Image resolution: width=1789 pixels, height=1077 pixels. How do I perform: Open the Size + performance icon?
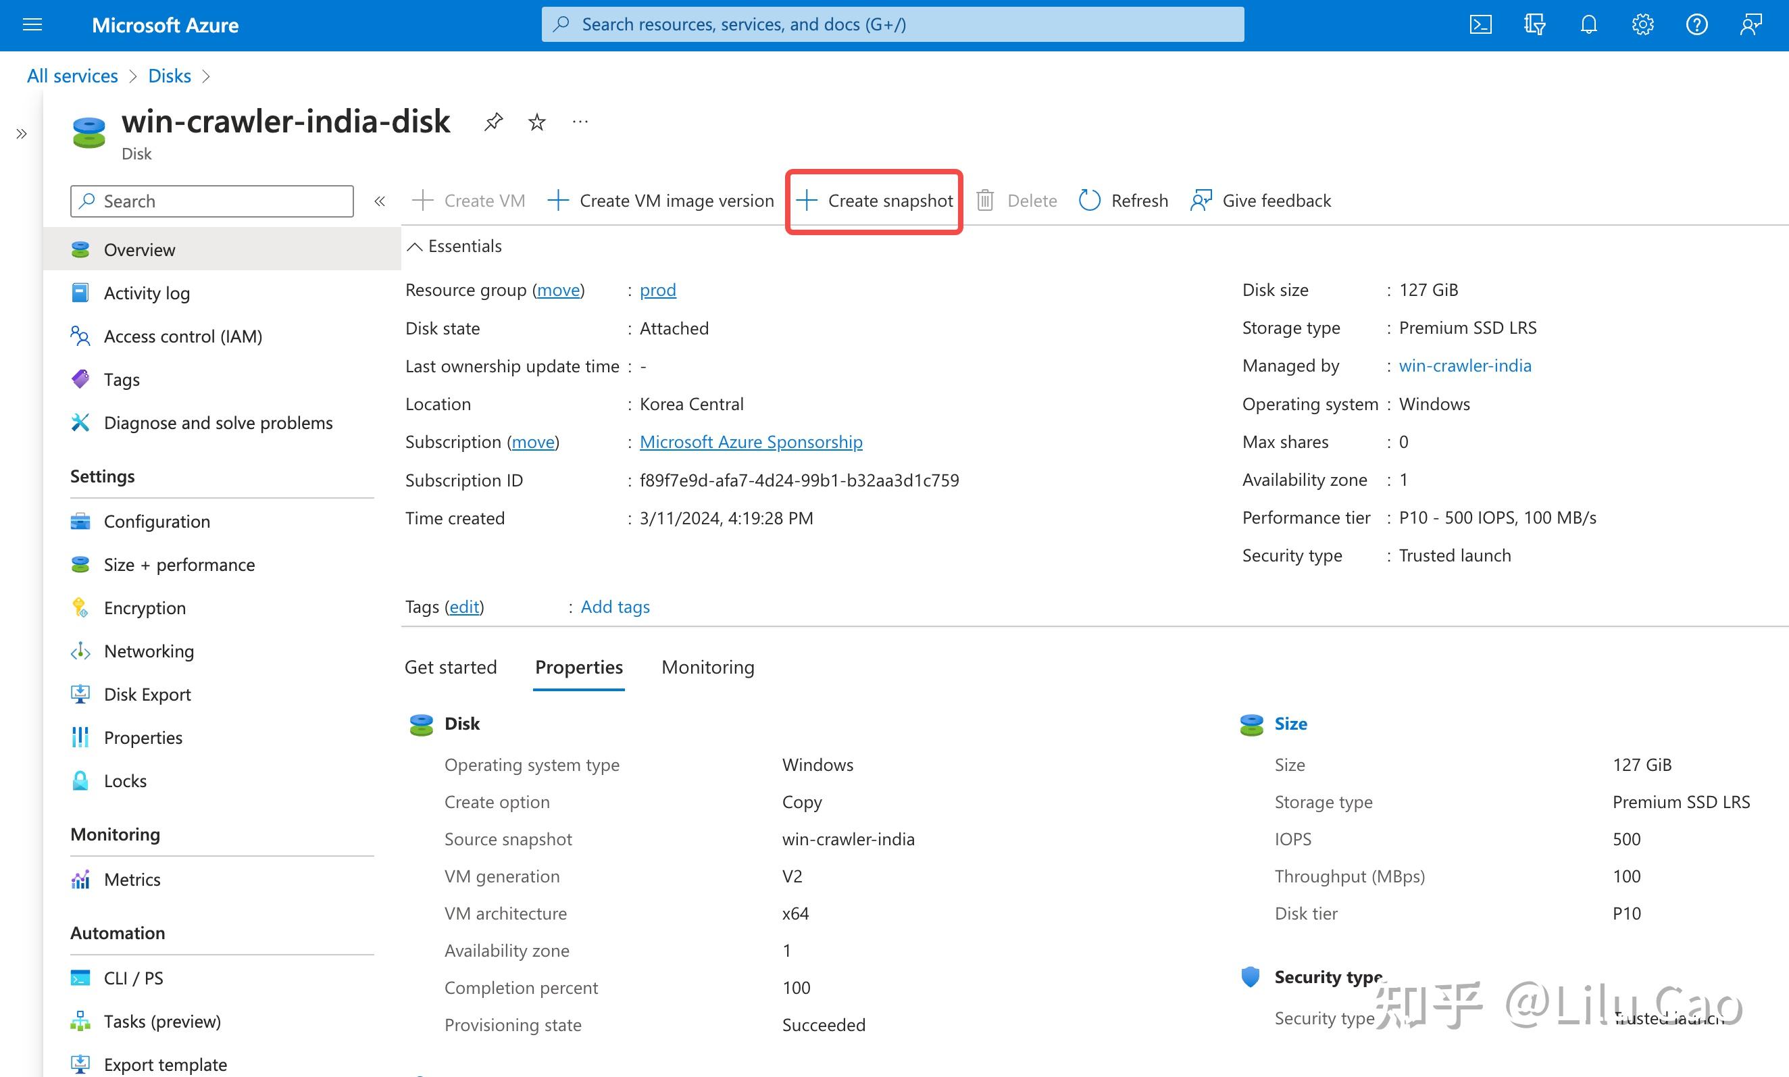point(80,565)
